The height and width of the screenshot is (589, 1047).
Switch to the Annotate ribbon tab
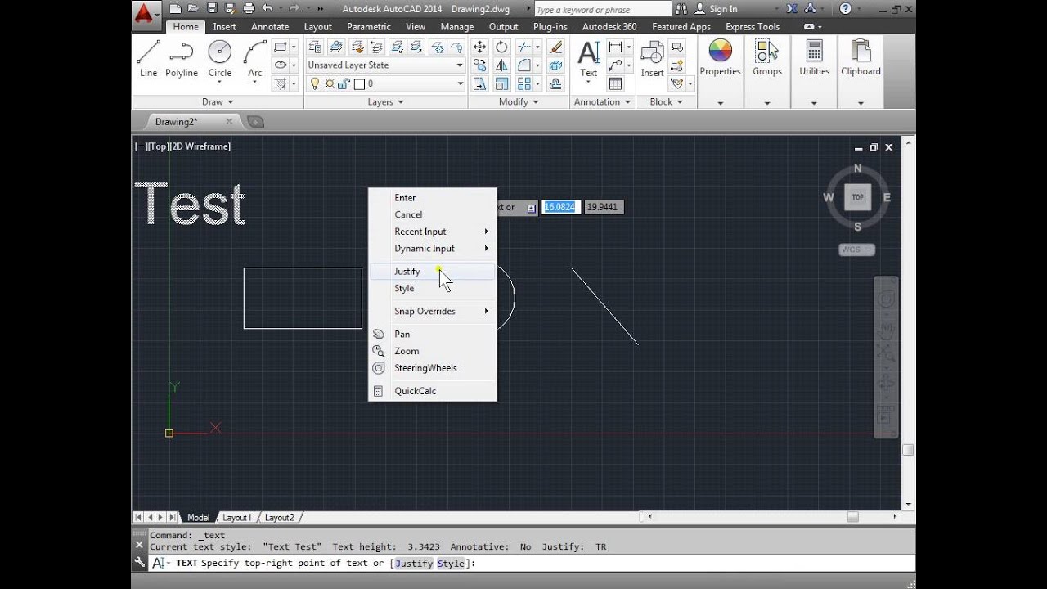270,27
